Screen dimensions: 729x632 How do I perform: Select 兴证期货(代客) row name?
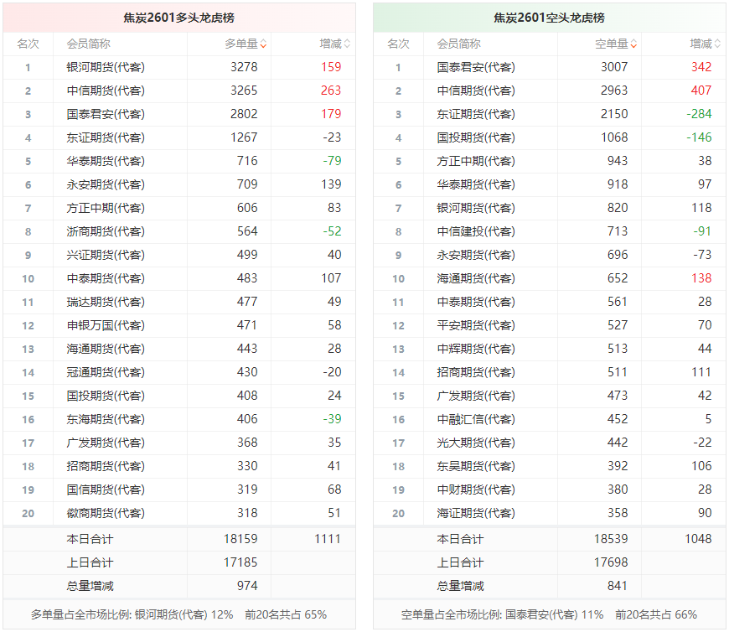coord(106,255)
